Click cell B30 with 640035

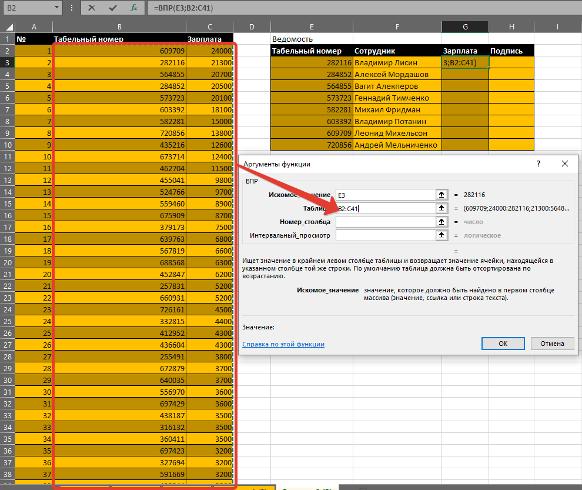(x=119, y=380)
